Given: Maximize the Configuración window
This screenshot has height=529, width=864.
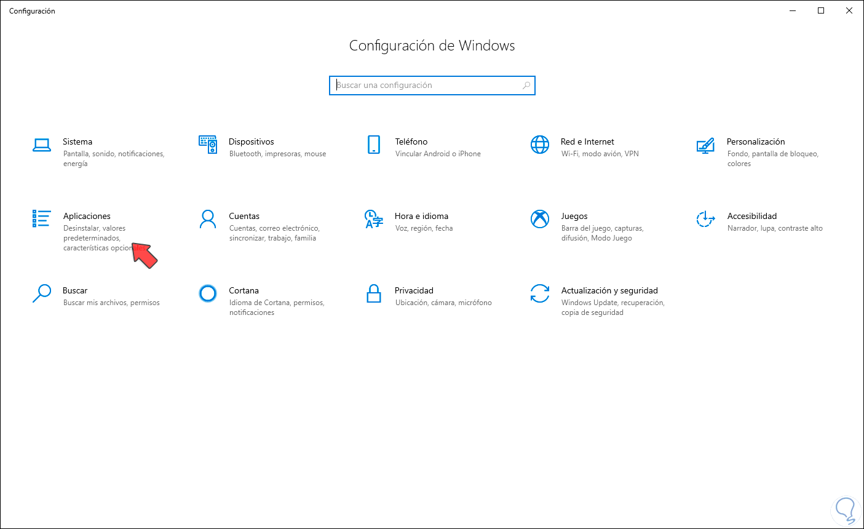Looking at the screenshot, I should (821, 10).
